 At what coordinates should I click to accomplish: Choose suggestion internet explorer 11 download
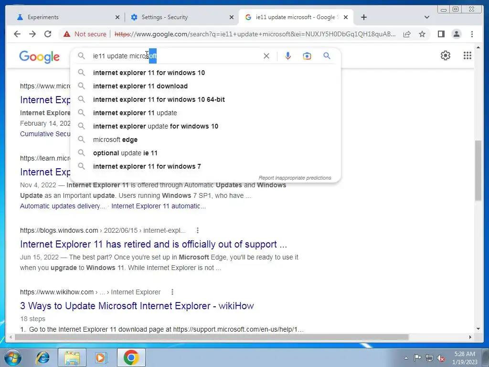click(x=206, y=86)
